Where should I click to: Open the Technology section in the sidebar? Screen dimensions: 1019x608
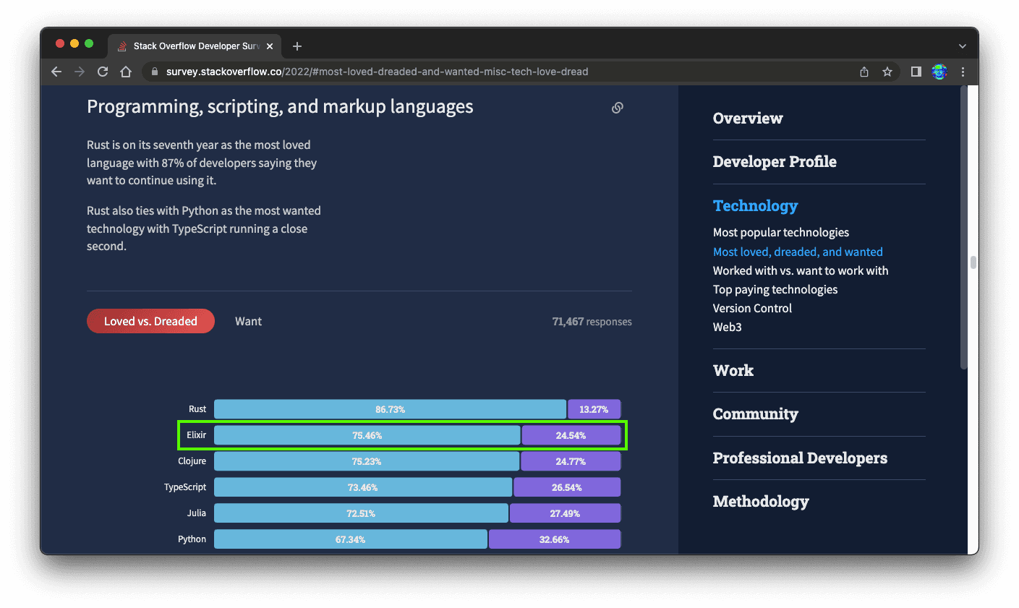[755, 206]
